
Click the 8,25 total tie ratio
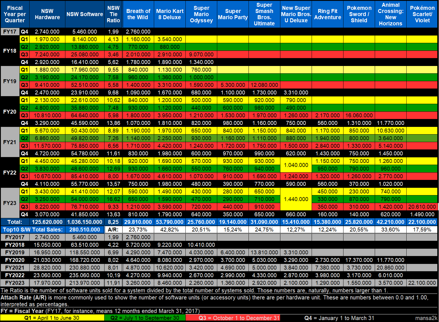[113, 222]
